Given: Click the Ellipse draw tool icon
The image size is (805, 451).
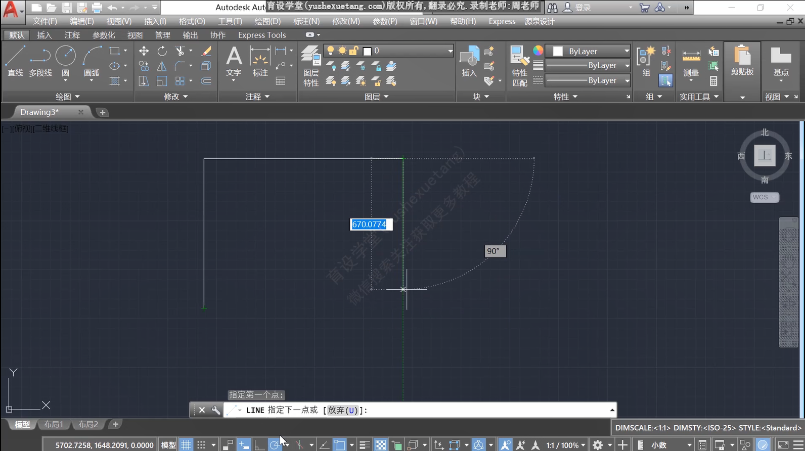Looking at the screenshot, I should (x=115, y=66).
